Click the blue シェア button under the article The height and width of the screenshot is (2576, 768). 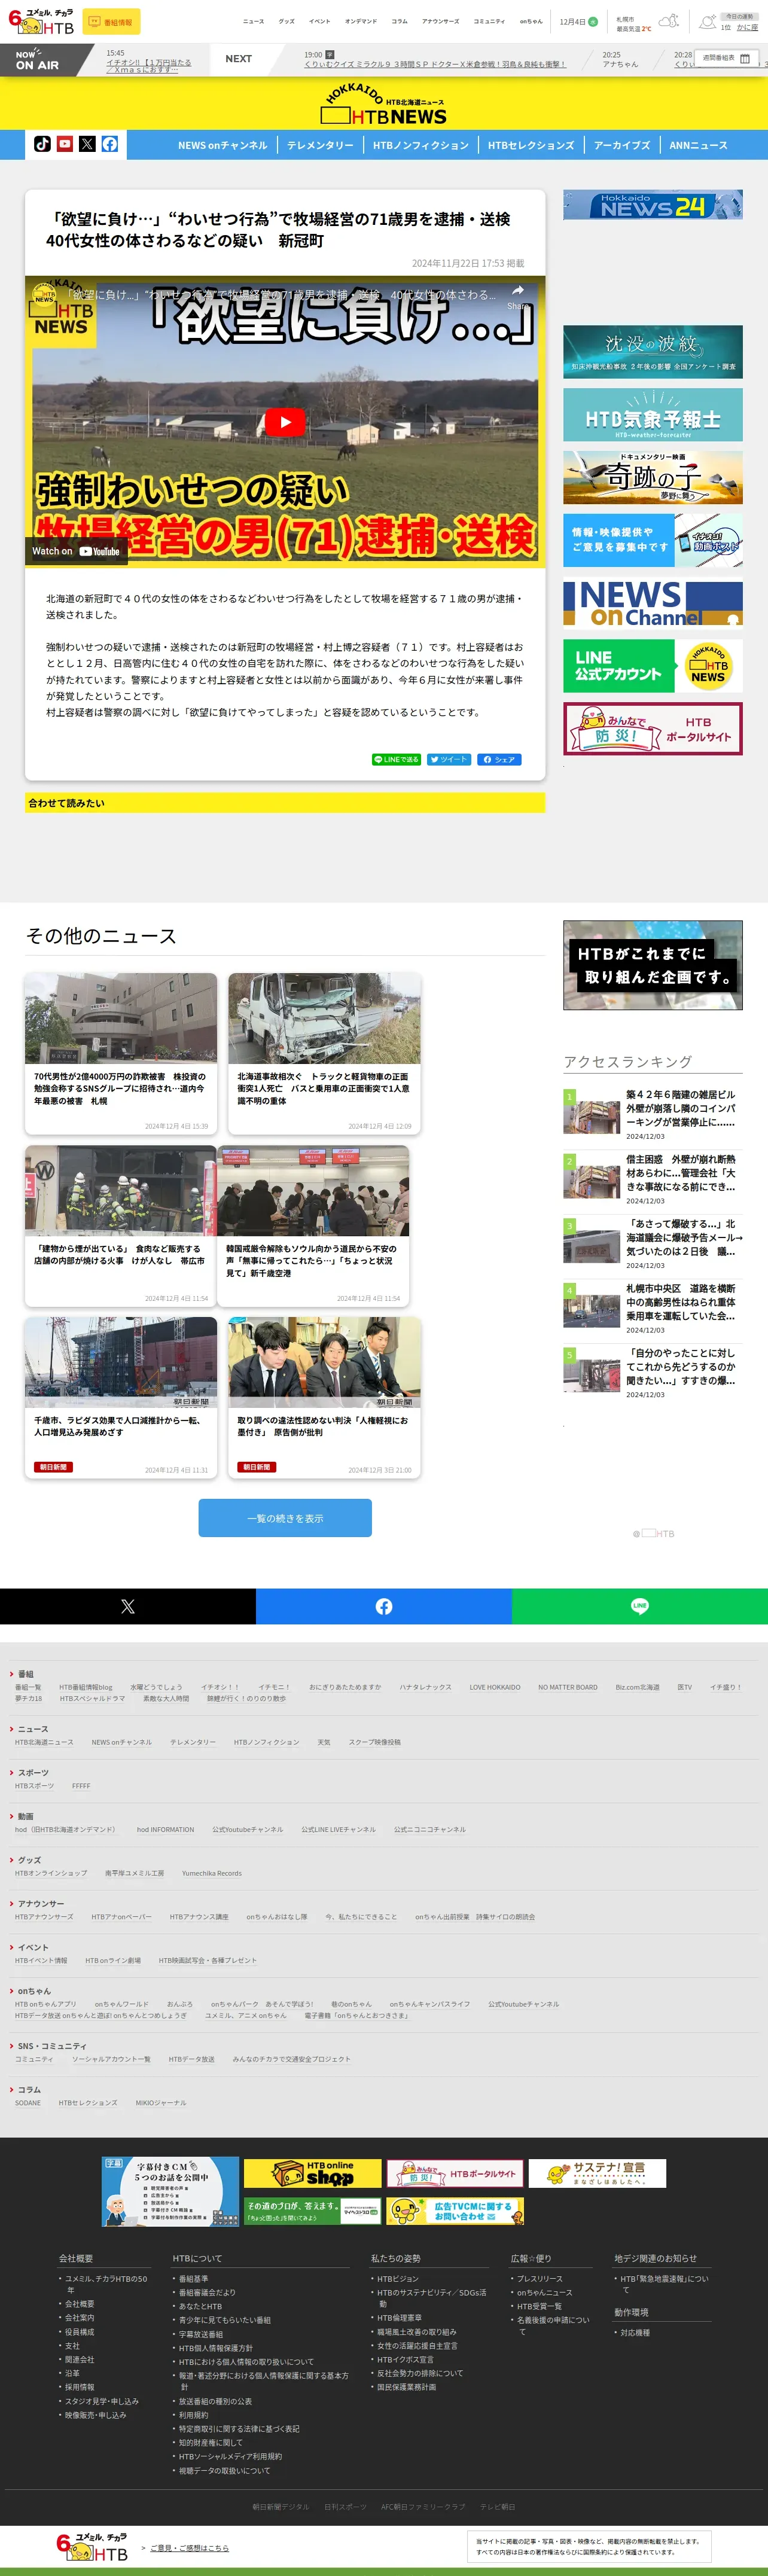click(499, 759)
